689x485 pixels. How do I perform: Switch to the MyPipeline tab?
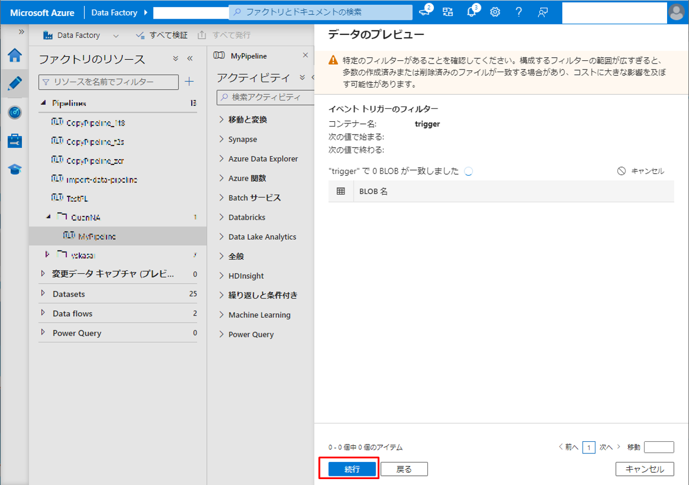point(248,56)
